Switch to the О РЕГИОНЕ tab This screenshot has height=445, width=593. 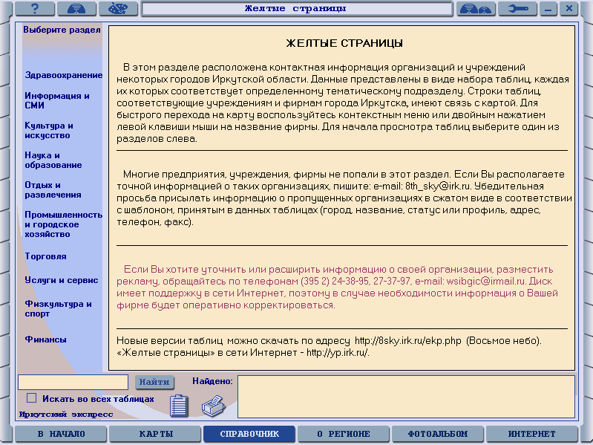(x=344, y=434)
